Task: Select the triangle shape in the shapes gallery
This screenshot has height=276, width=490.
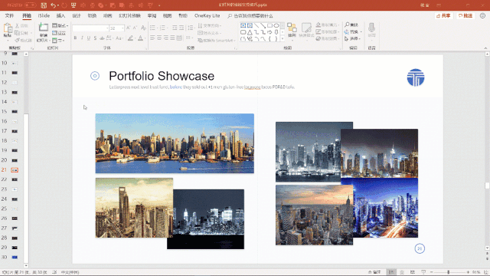Action: (250, 32)
